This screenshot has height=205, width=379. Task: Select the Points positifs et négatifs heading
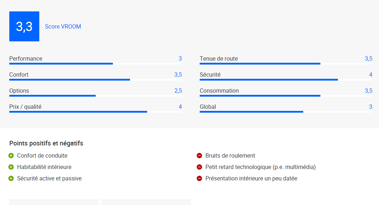(46, 143)
